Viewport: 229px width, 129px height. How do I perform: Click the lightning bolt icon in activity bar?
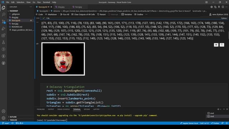click(3, 56)
